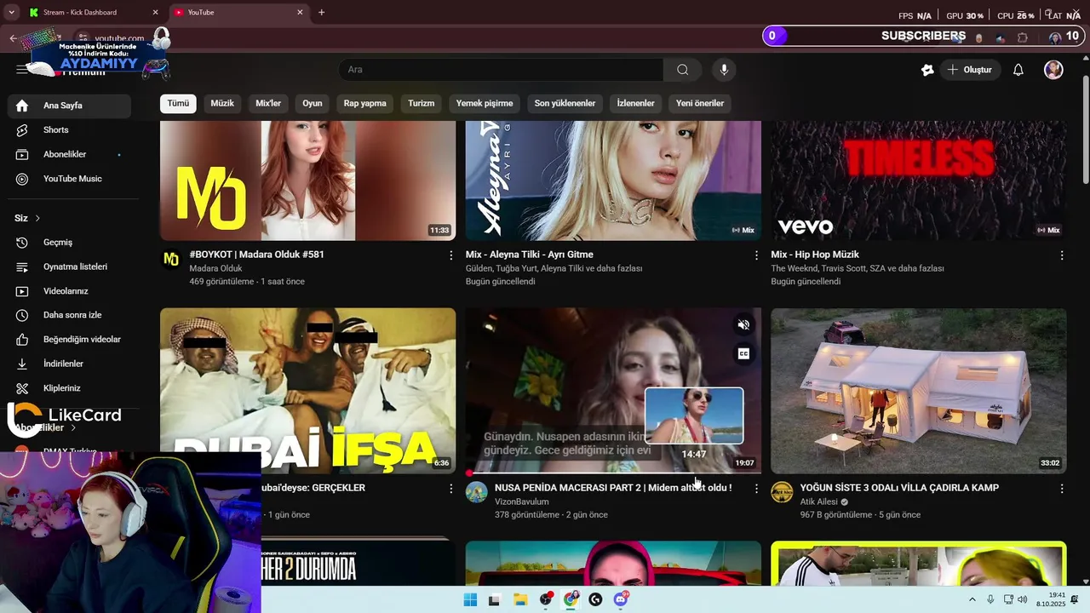Go to Abonelikler in sidebar
The height and width of the screenshot is (613, 1090).
point(69,154)
